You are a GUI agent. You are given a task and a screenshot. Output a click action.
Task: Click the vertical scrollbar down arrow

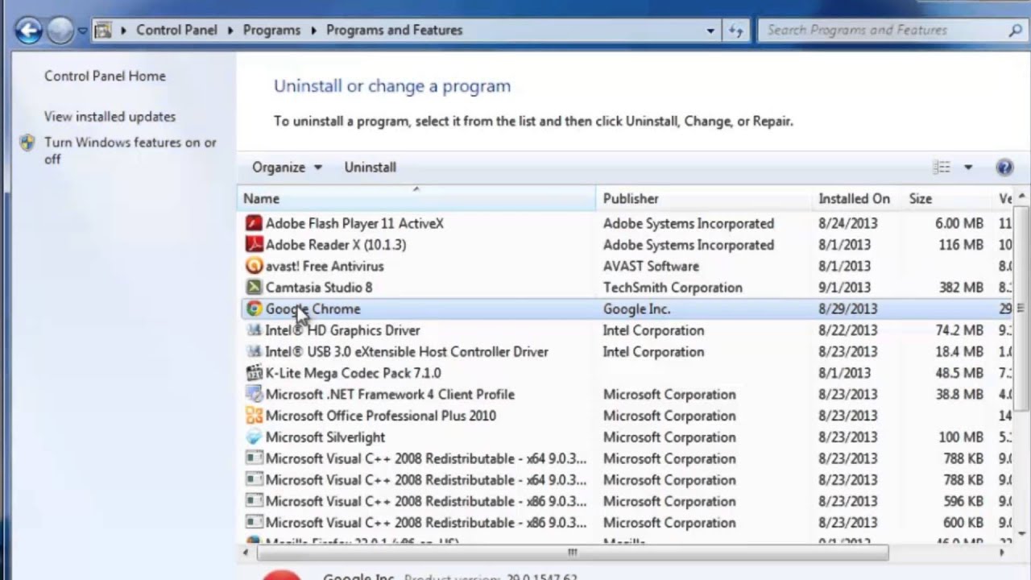click(x=1023, y=533)
